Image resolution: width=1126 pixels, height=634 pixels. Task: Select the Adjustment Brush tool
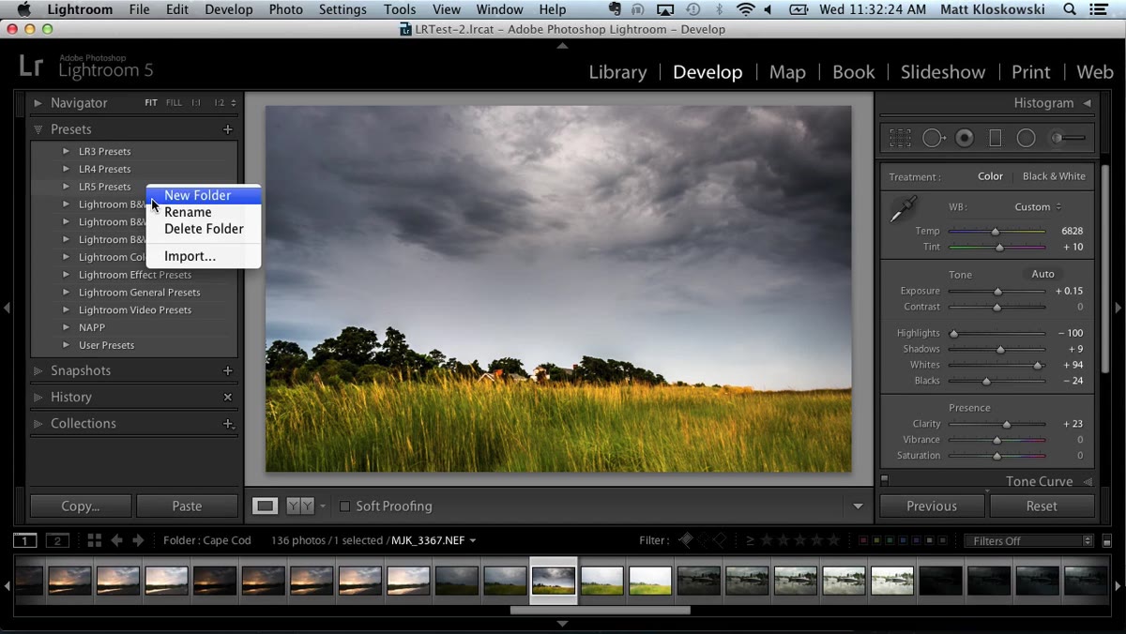(x=1068, y=138)
